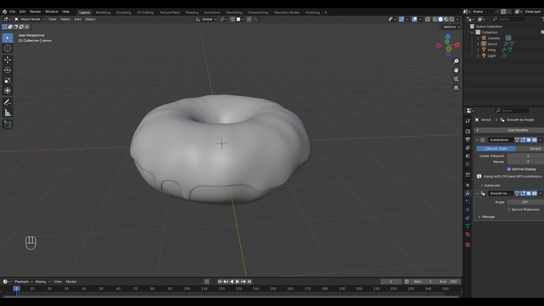
Task: Enable the Ignore Sharpness checkbox
Action: click(x=509, y=210)
